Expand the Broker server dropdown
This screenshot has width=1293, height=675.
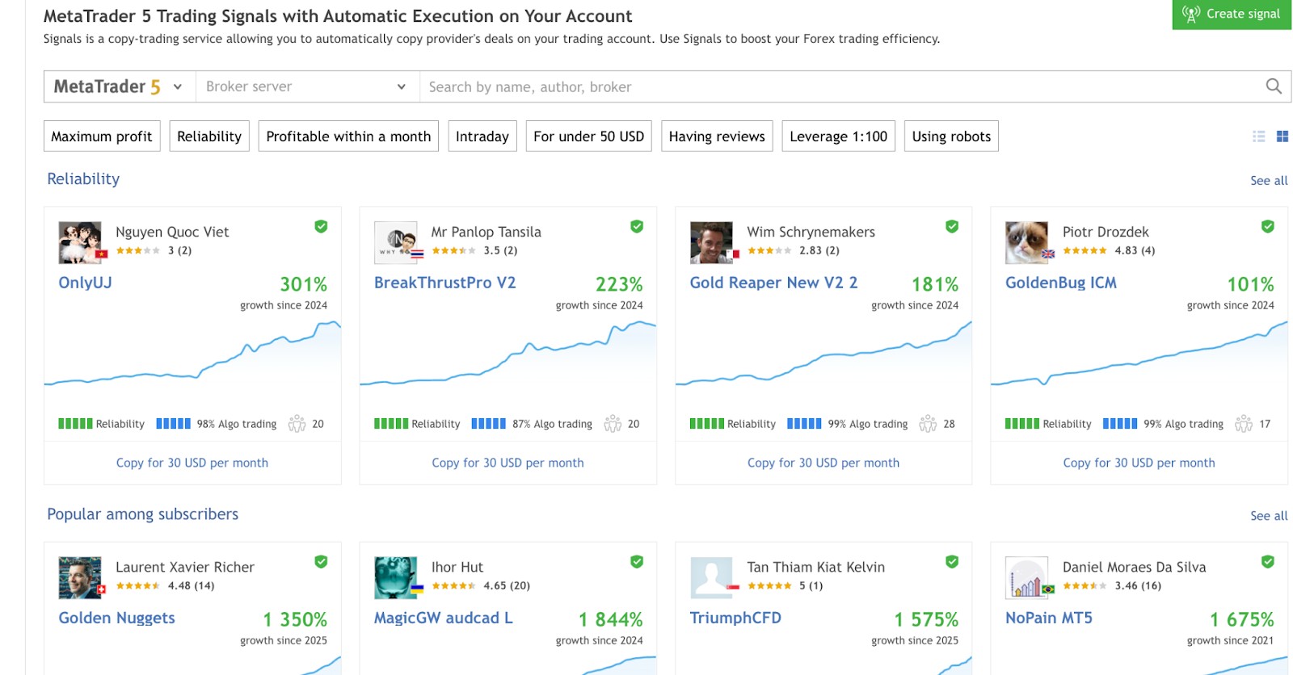pyautogui.click(x=308, y=86)
